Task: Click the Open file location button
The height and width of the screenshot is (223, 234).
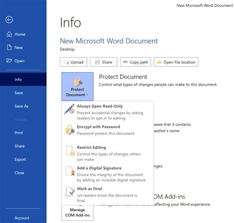Action: tap(176, 62)
